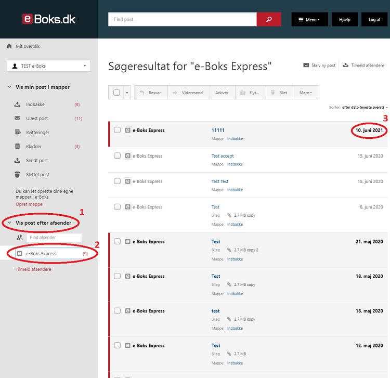Screen dimensions: 390x378
Task: Click the Hjælp button
Action: click(x=345, y=19)
